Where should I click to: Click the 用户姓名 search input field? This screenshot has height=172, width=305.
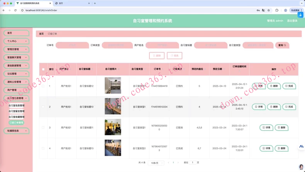point(162,45)
